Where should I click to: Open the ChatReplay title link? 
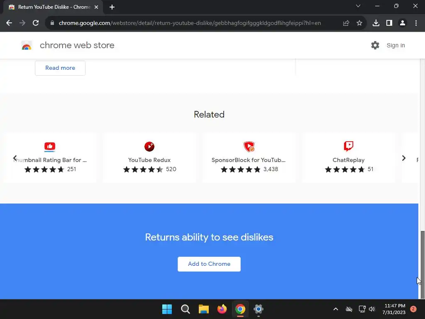coord(349,160)
